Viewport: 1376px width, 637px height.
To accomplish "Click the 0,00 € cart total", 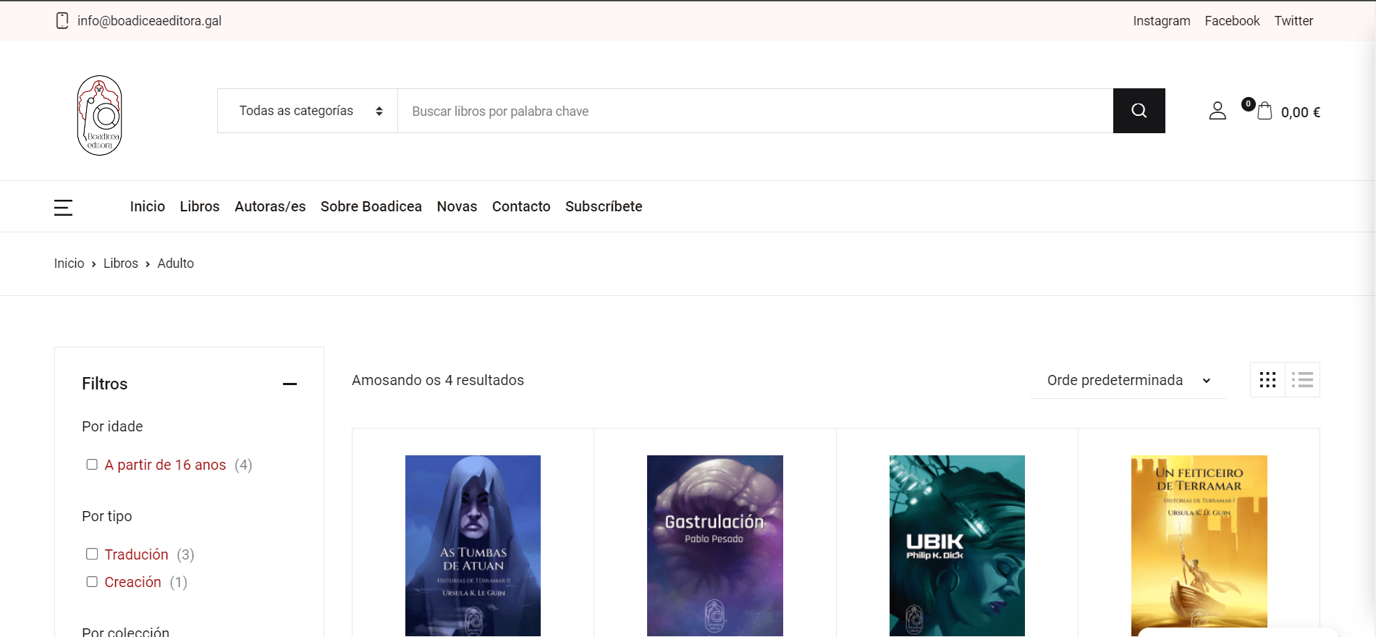I will click(x=1301, y=112).
